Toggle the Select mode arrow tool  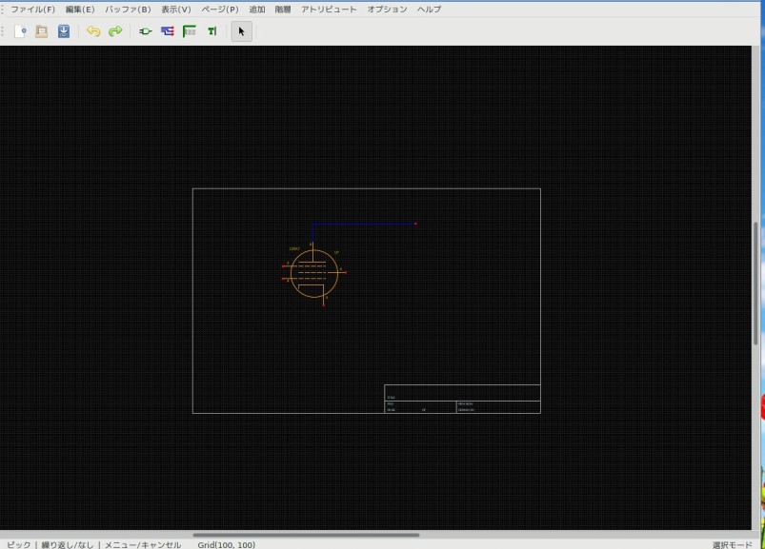click(241, 31)
